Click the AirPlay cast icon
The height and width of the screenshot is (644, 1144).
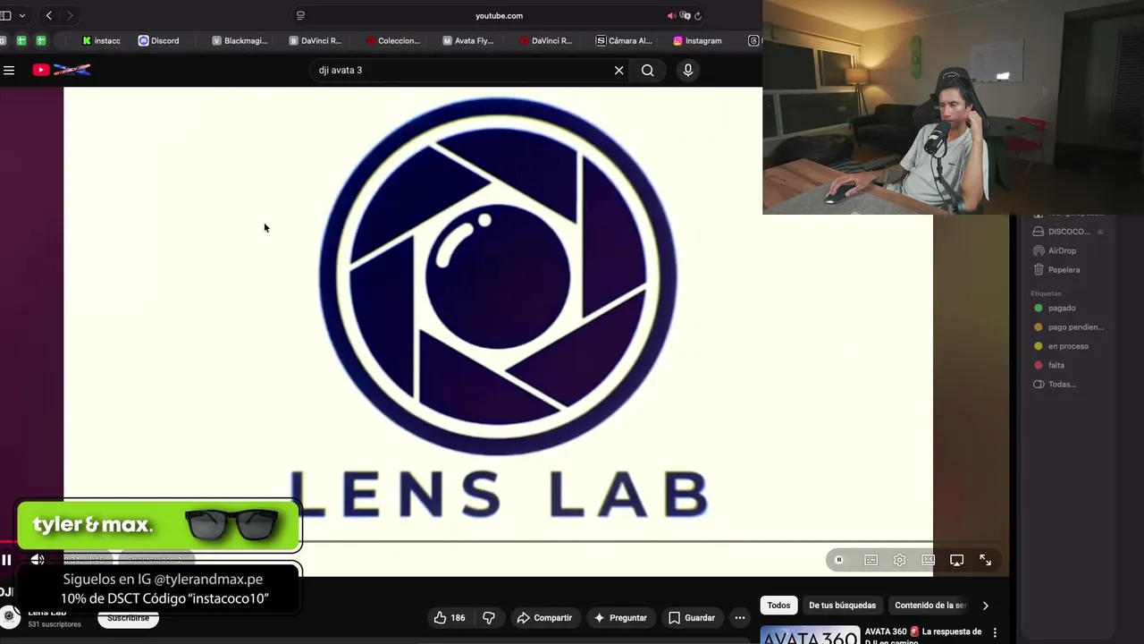coord(956,560)
